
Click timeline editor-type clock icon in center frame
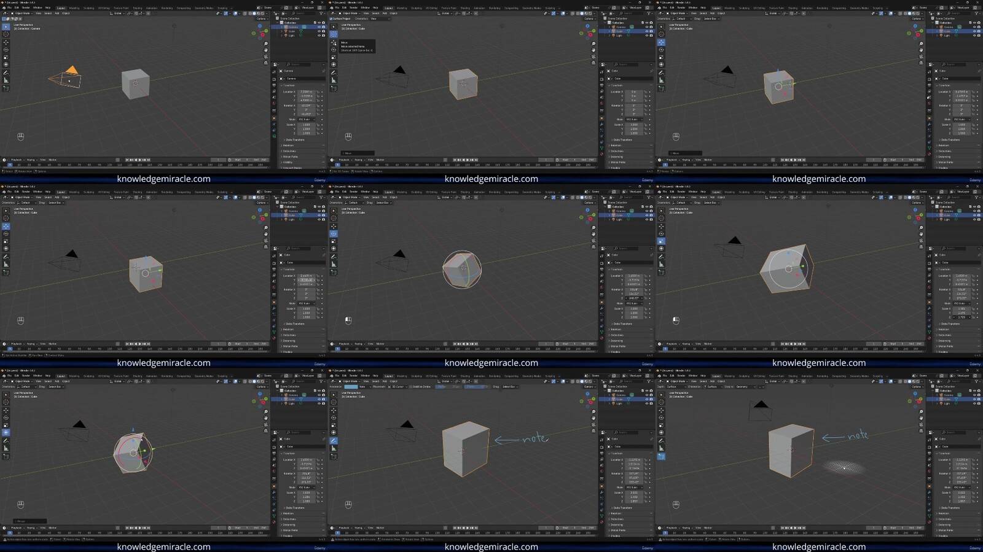[x=332, y=344]
